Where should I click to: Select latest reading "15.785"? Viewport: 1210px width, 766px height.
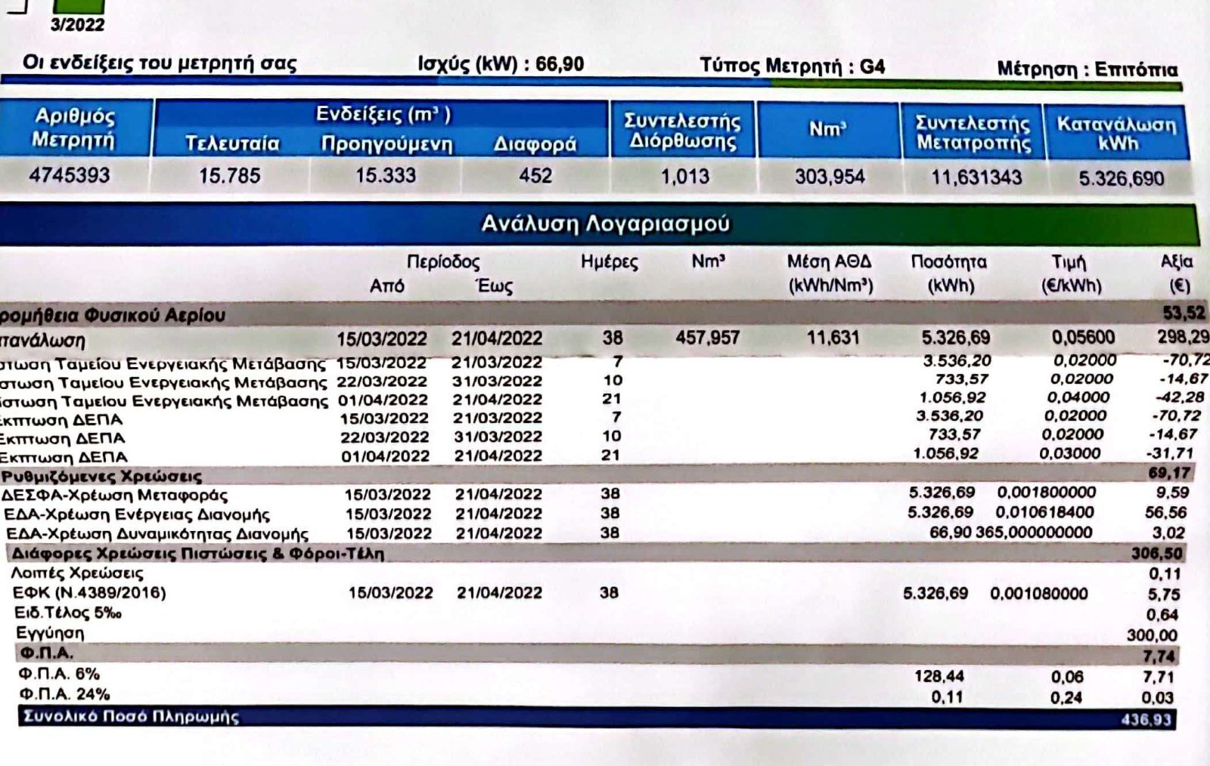(230, 176)
